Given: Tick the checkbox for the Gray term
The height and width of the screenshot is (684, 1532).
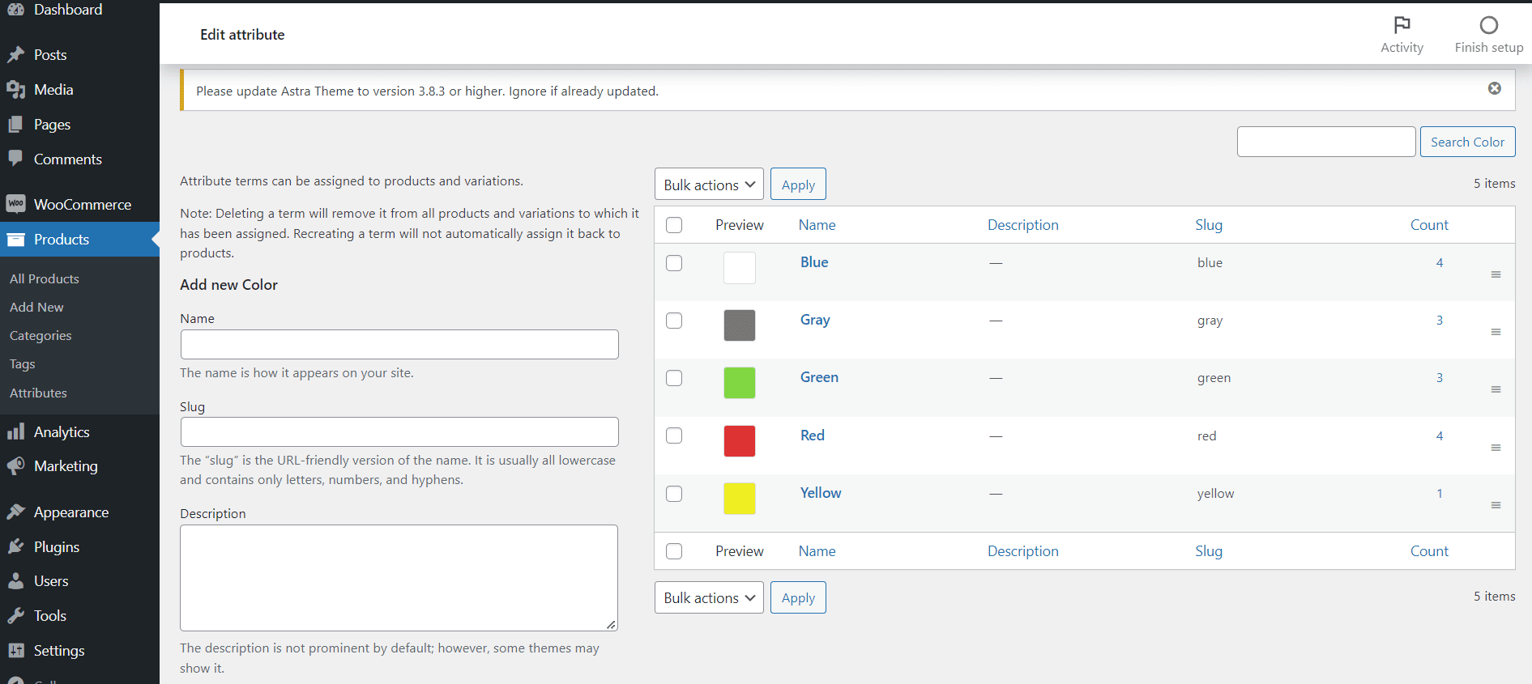Looking at the screenshot, I should [x=674, y=321].
